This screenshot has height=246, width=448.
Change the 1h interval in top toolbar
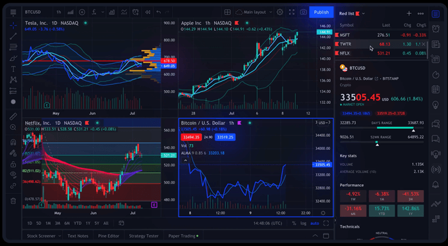point(59,12)
